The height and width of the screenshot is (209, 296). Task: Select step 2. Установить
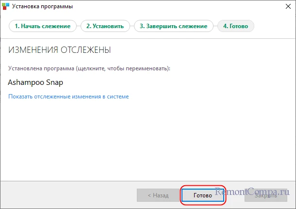tap(105, 26)
